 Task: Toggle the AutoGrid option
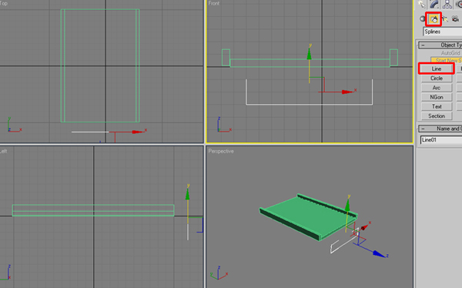(450, 53)
